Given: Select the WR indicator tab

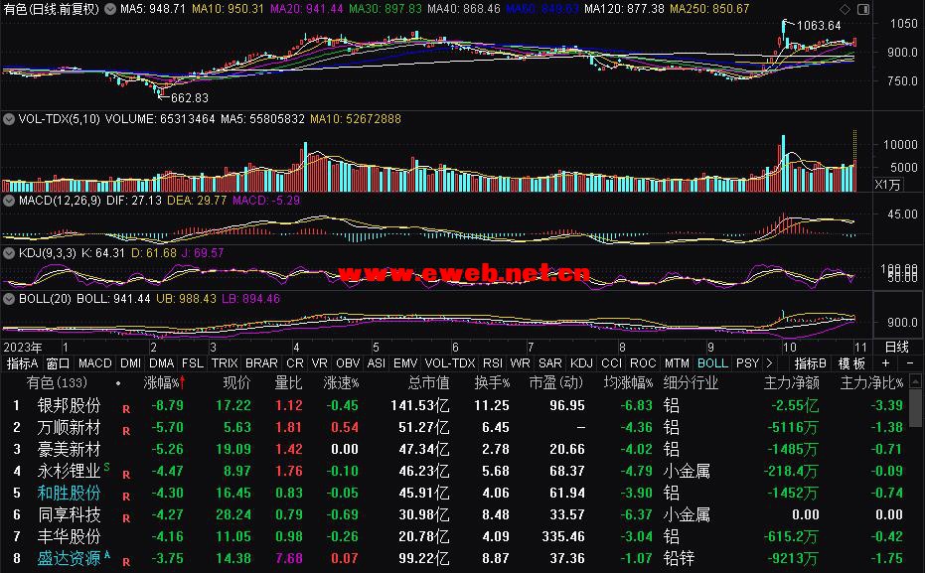Looking at the screenshot, I should coord(520,363).
